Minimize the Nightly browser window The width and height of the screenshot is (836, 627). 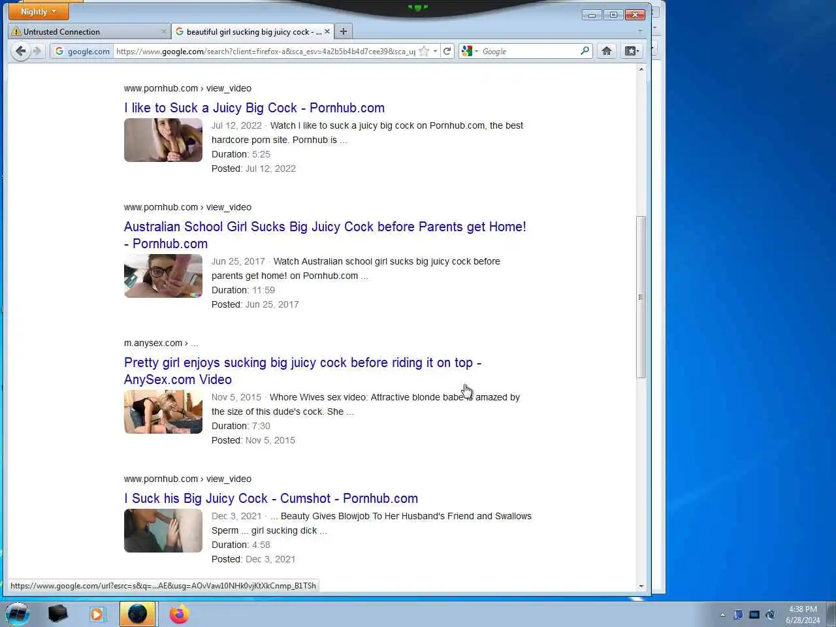(592, 14)
